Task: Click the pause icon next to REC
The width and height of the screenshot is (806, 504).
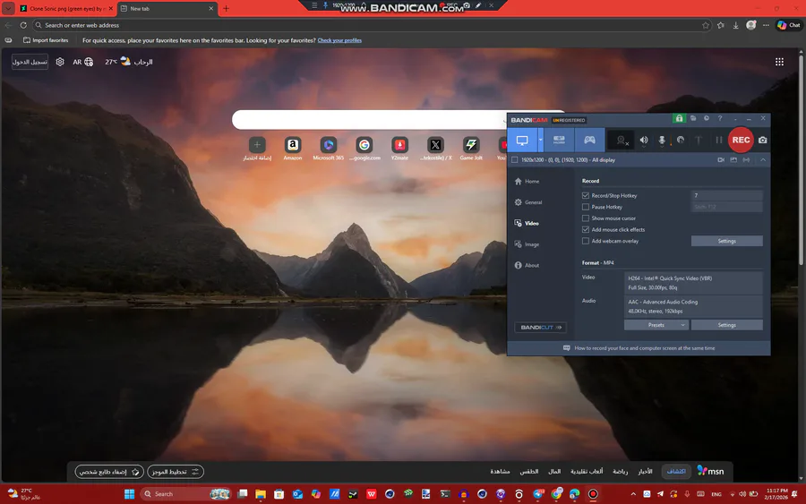Action: [x=718, y=140]
